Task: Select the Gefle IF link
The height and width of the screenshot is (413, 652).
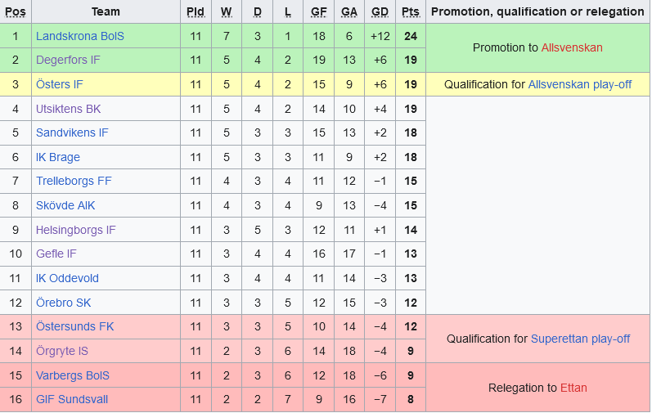Action: click(x=56, y=254)
